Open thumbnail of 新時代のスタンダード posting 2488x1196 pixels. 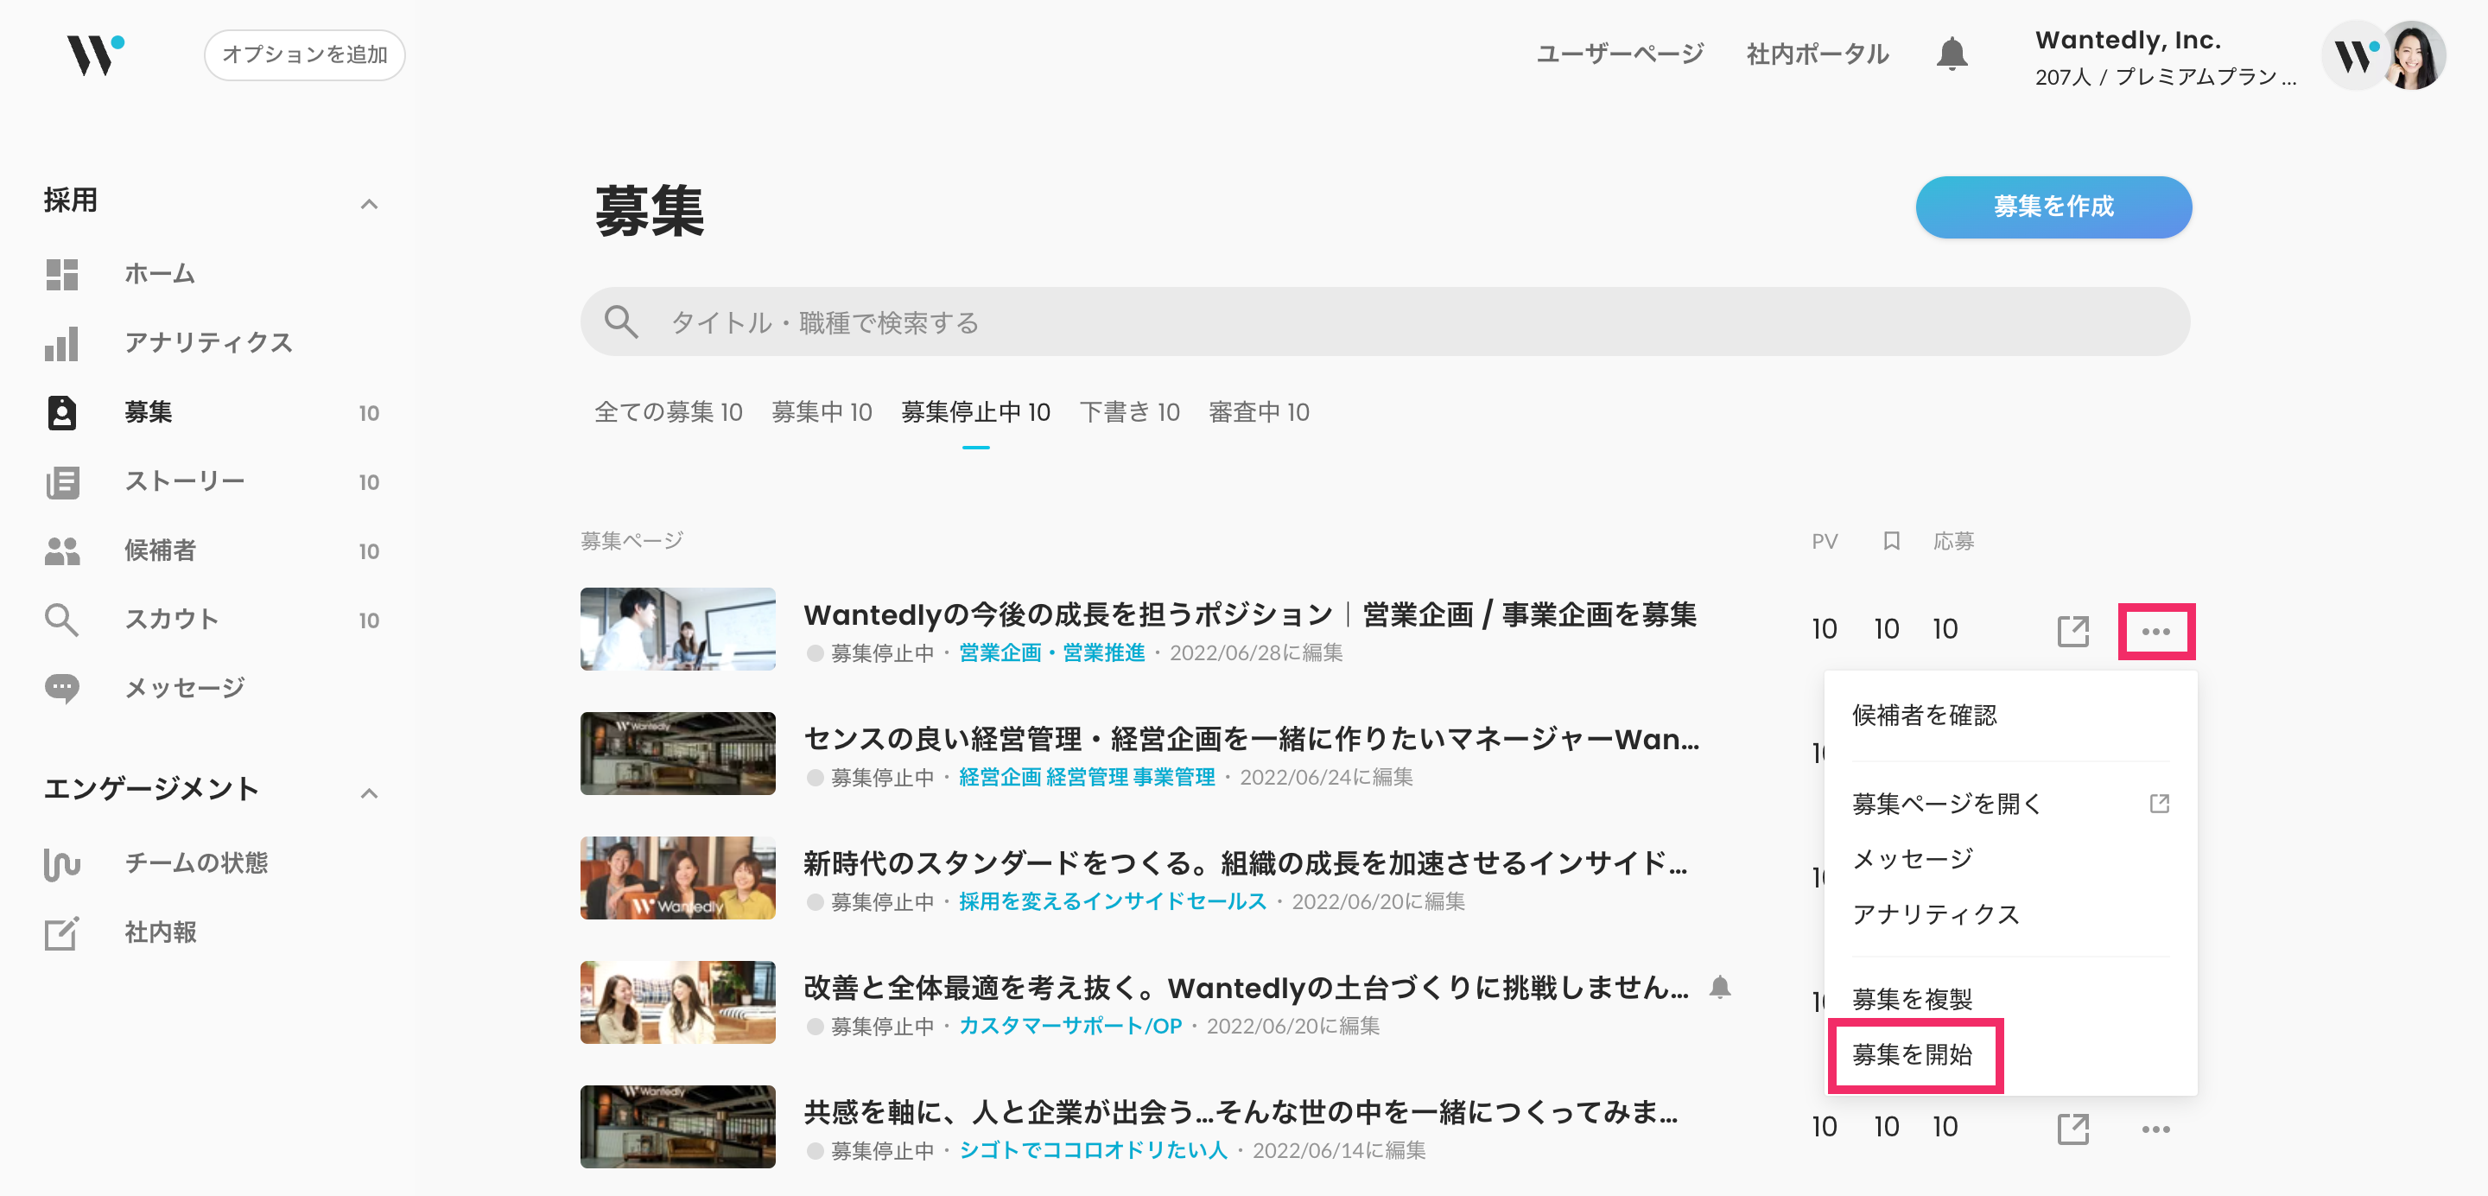click(678, 878)
